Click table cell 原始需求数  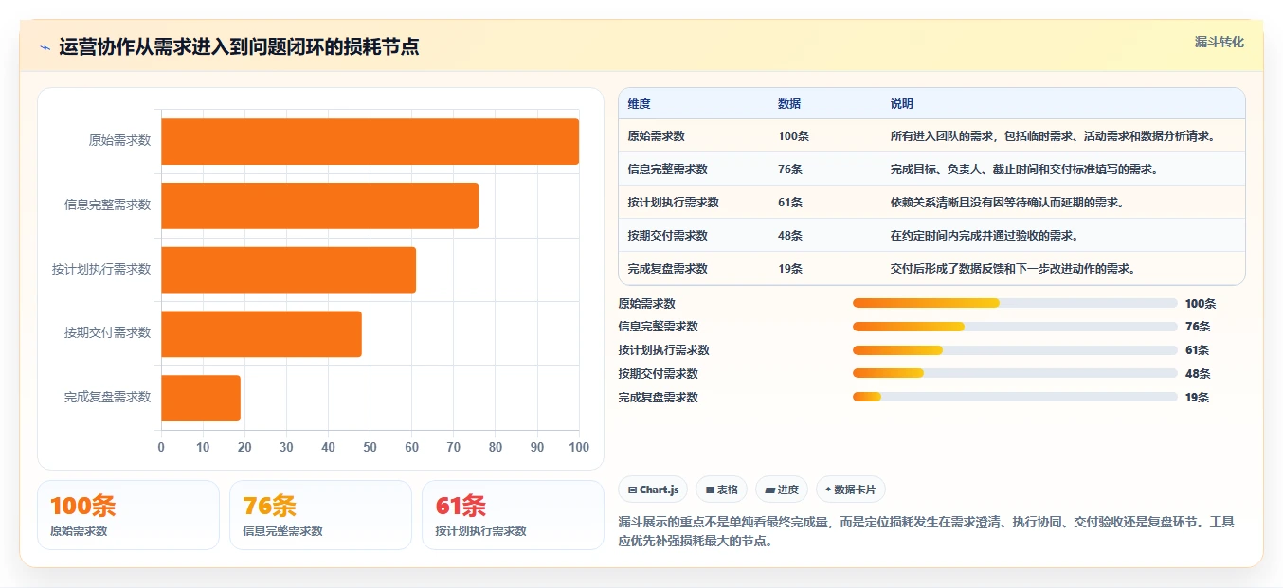click(657, 136)
